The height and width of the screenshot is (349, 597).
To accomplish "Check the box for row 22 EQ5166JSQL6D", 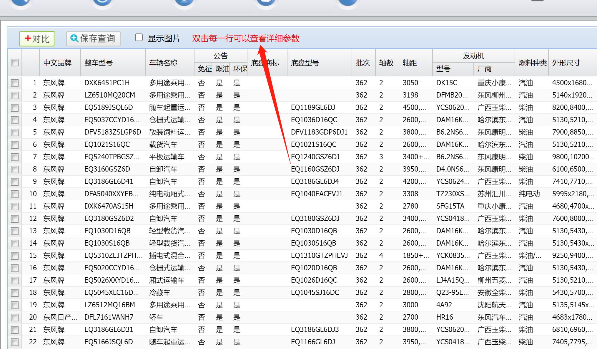I will tap(15, 342).
